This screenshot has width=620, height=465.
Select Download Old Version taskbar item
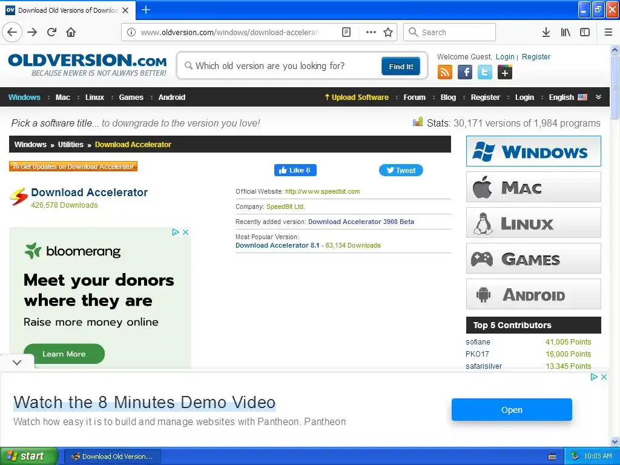point(112,457)
